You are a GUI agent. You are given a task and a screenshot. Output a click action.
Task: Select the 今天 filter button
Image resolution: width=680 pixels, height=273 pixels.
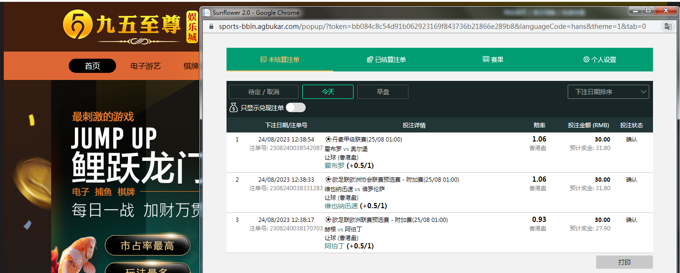click(x=328, y=92)
